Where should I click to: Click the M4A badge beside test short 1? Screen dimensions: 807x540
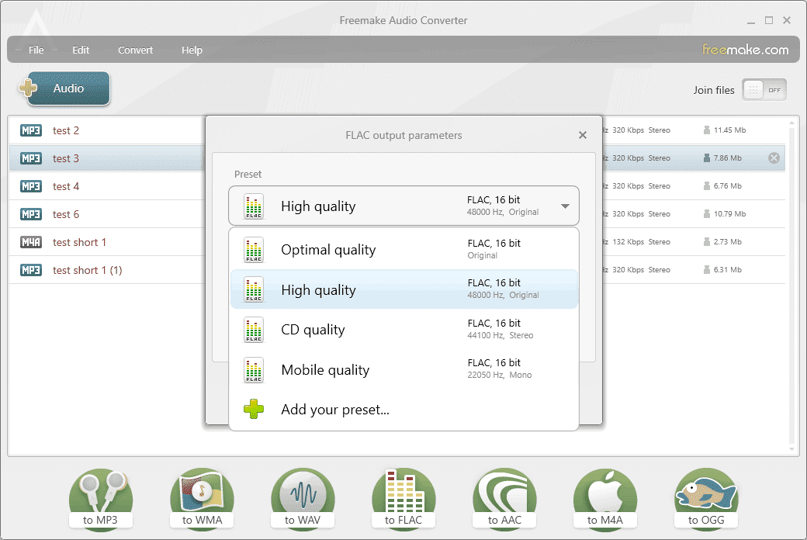(31, 242)
